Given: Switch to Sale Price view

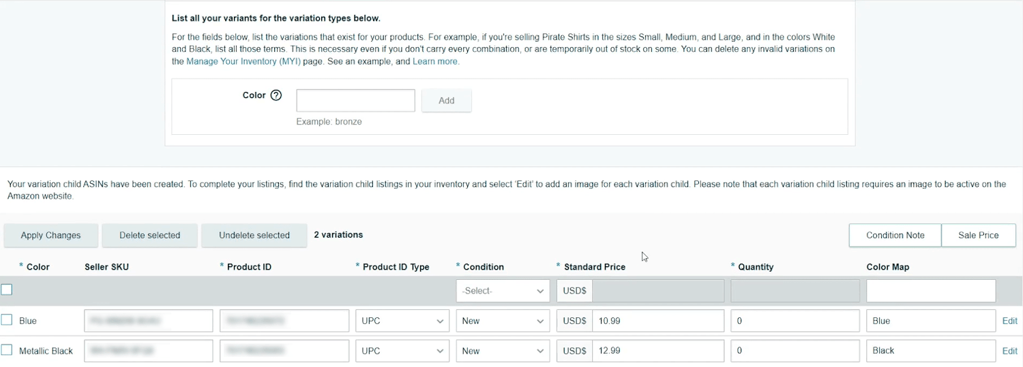Looking at the screenshot, I should point(979,235).
